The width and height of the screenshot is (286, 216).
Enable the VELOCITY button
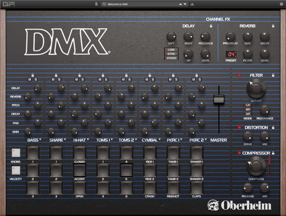pyautogui.click(x=16, y=170)
